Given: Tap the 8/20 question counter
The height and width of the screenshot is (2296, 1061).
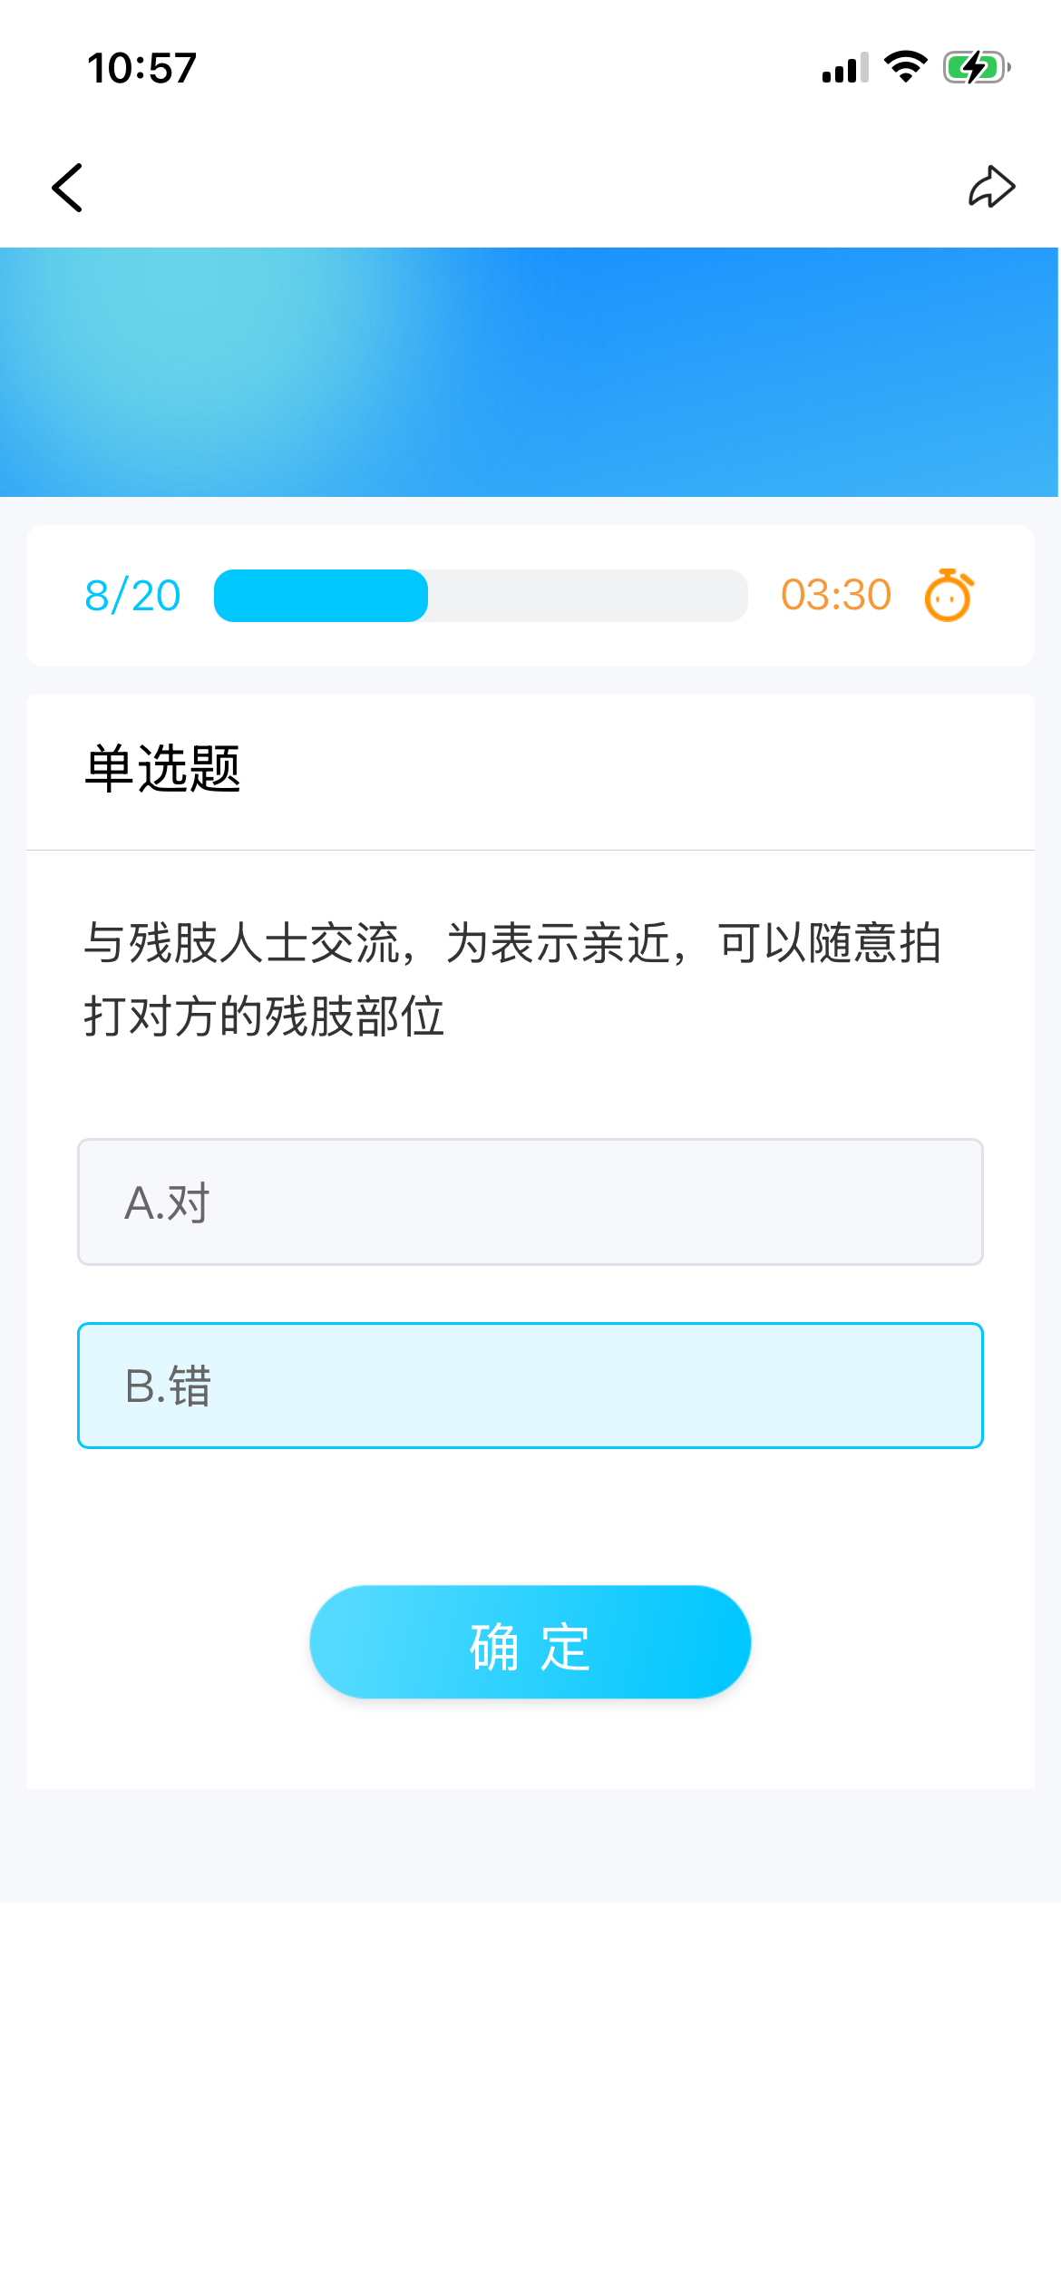Looking at the screenshot, I should [132, 596].
